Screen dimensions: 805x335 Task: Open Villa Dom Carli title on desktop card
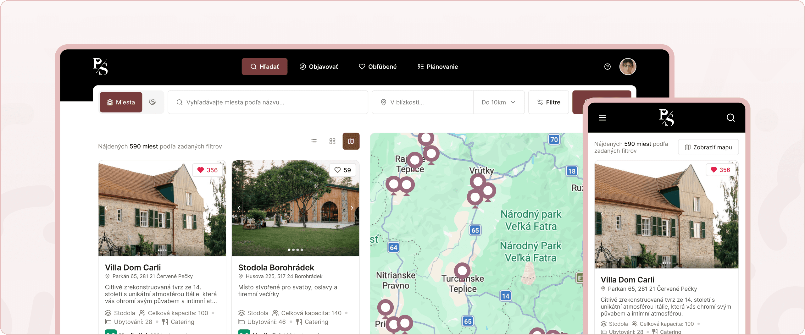tap(133, 267)
